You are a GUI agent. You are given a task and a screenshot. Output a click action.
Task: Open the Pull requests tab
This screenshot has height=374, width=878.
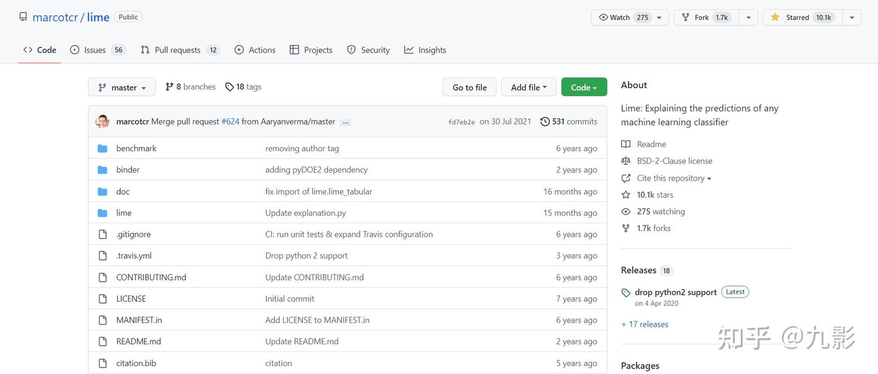tap(180, 50)
